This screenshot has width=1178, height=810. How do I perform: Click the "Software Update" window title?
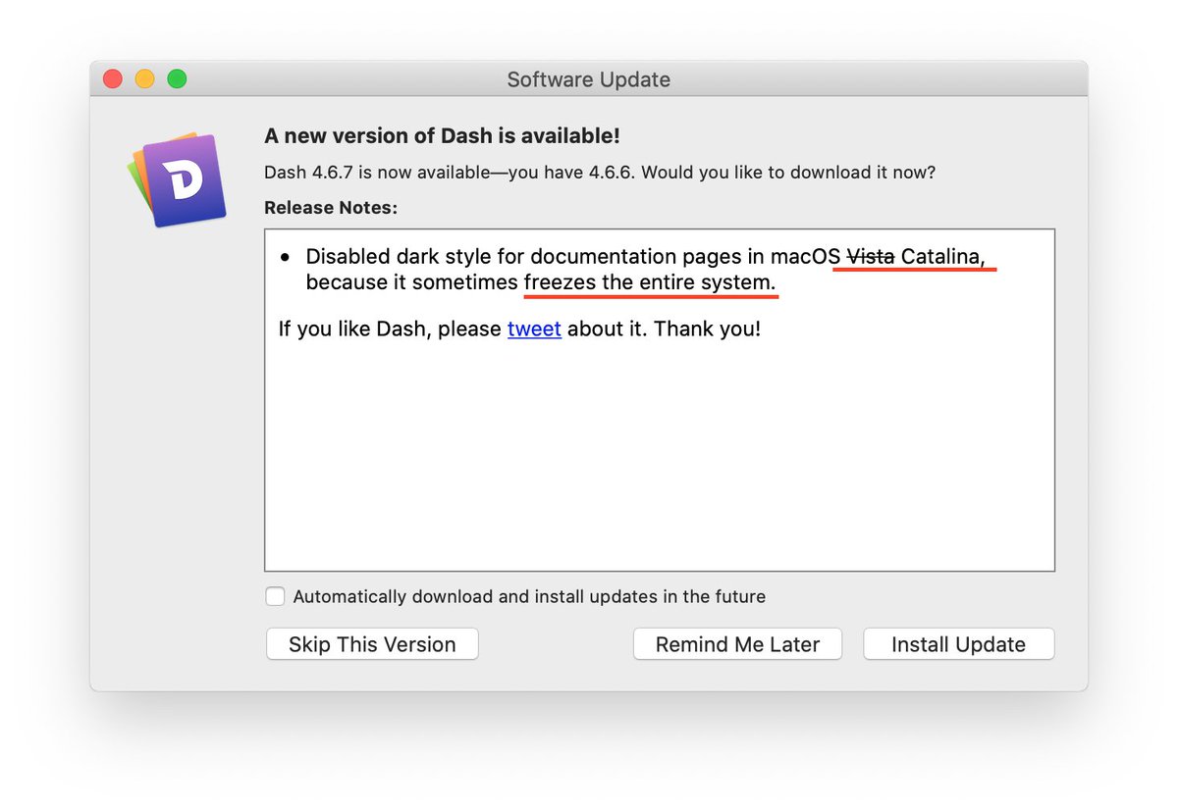(589, 79)
